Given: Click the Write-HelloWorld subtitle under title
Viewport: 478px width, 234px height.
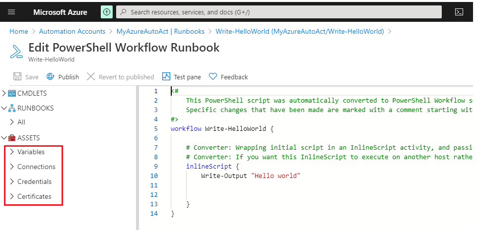Looking at the screenshot, I should (x=51, y=59).
